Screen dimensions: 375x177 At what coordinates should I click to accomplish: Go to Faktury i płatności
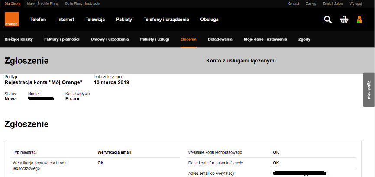(61, 39)
